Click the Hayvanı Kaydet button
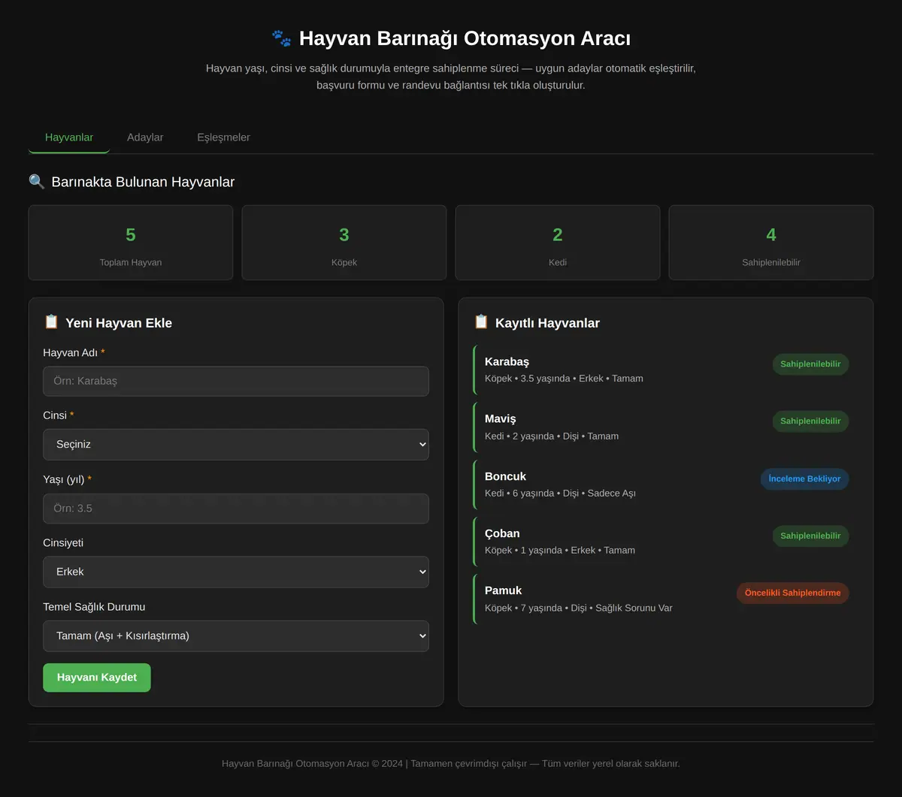Image resolution: width=902 pixels, height=797 pixels. pyautogui.click(x=97, y=678)
